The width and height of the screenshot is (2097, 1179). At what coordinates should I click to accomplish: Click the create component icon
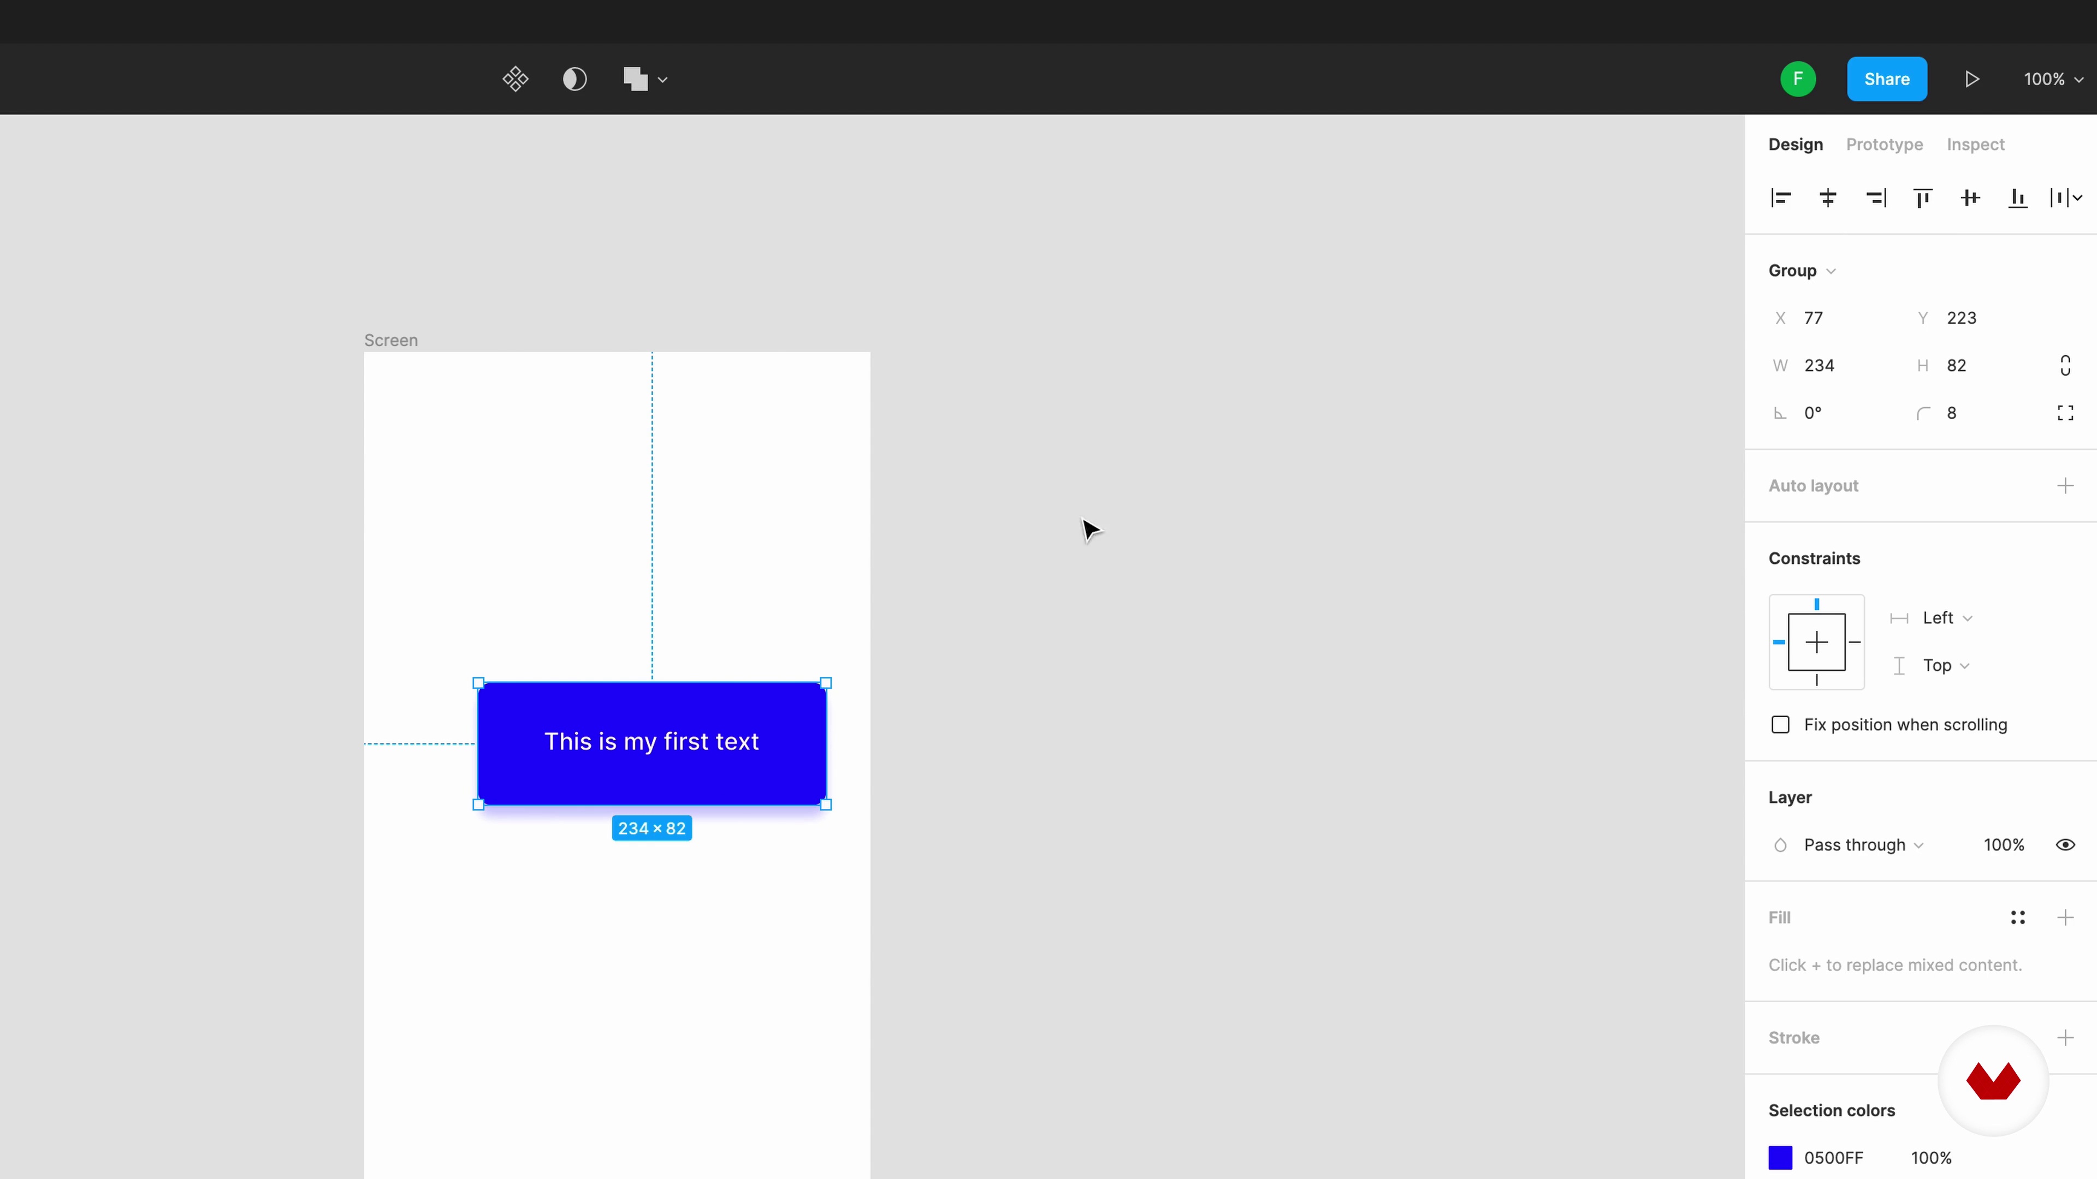coord(516,79)
